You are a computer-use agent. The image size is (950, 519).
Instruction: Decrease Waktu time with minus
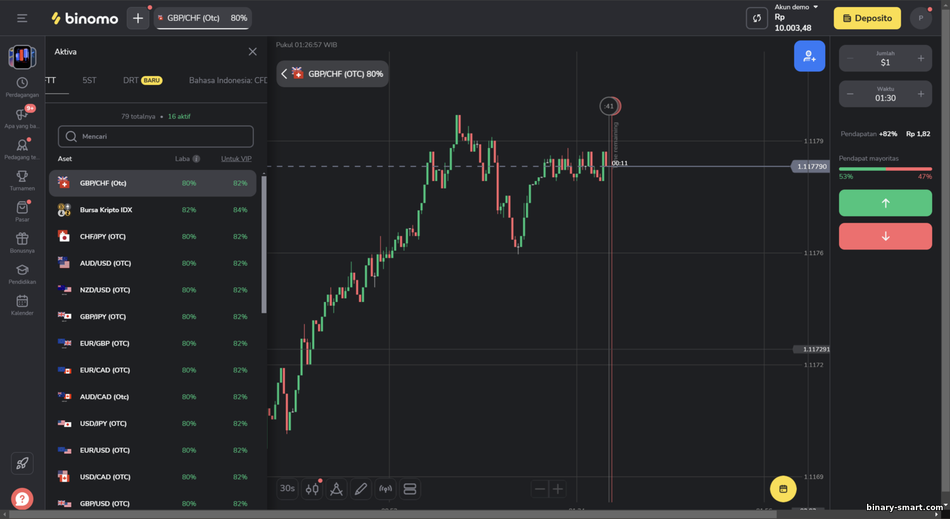point(850,94)
